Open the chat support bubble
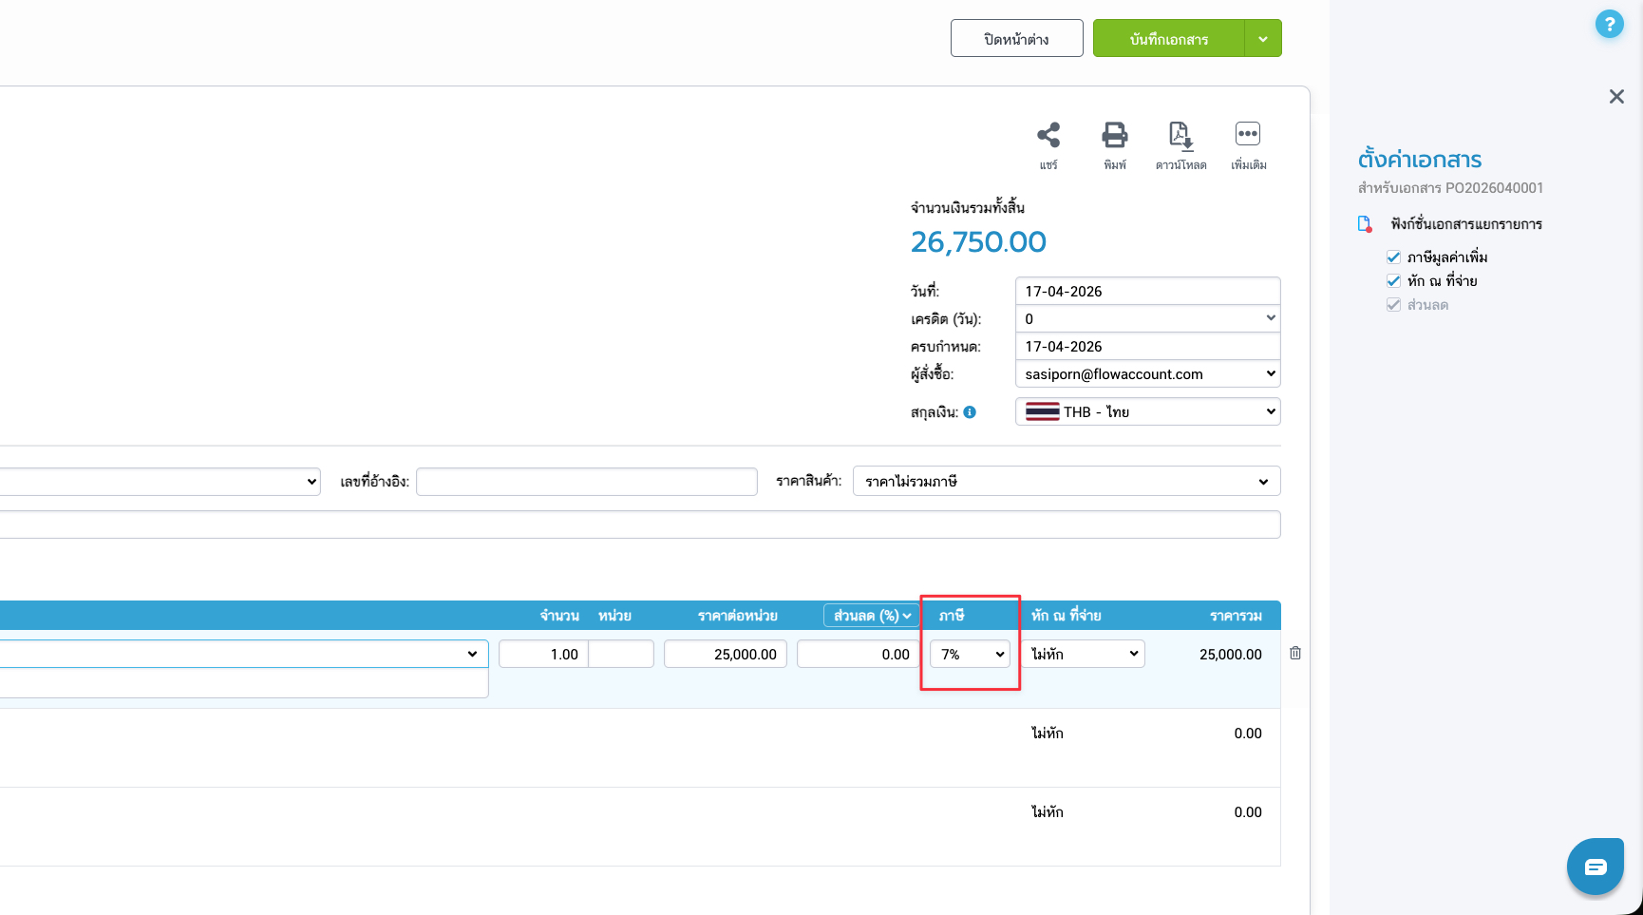 1595,867
